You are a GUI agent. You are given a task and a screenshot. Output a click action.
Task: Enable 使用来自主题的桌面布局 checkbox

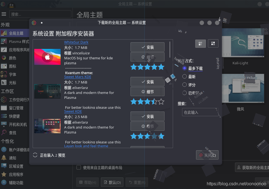tap(78, 167)
